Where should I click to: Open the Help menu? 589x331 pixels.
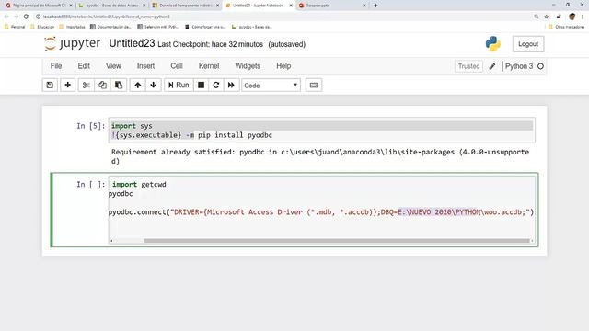(x=283, y=66)
